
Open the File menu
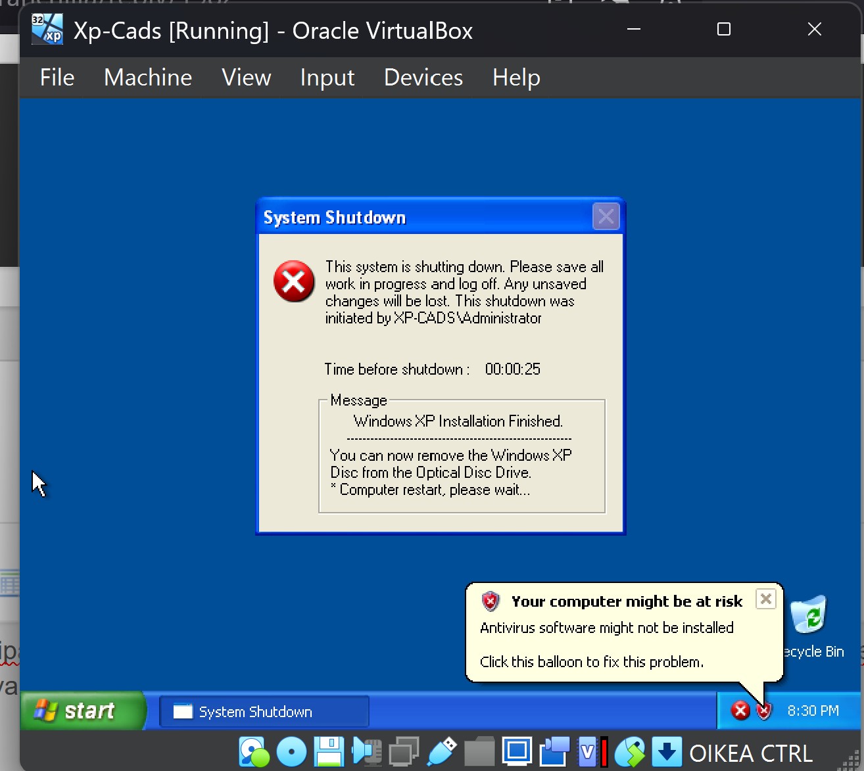[57, 78]
